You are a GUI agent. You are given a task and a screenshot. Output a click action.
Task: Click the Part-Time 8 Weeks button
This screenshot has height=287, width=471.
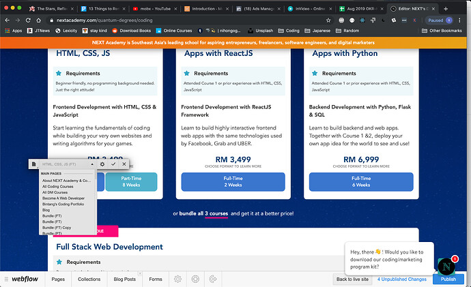pos(131,182)
